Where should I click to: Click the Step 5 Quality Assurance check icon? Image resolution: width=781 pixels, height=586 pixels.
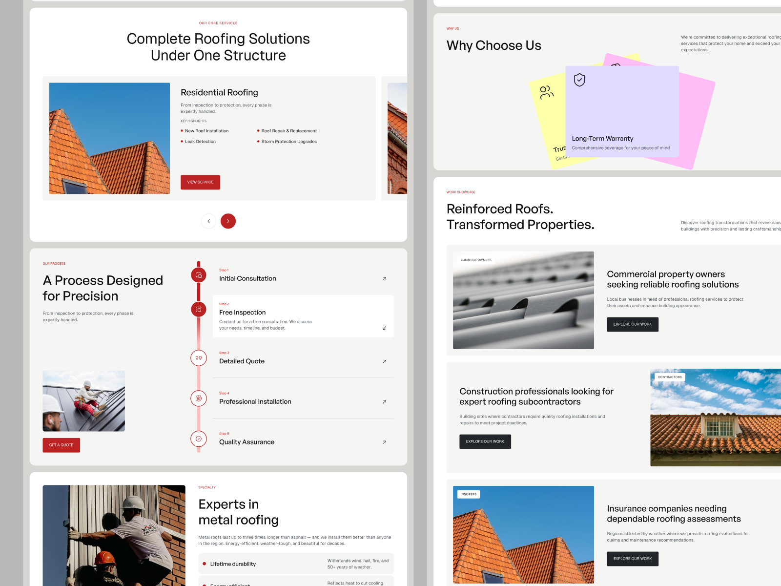point(199,439)
